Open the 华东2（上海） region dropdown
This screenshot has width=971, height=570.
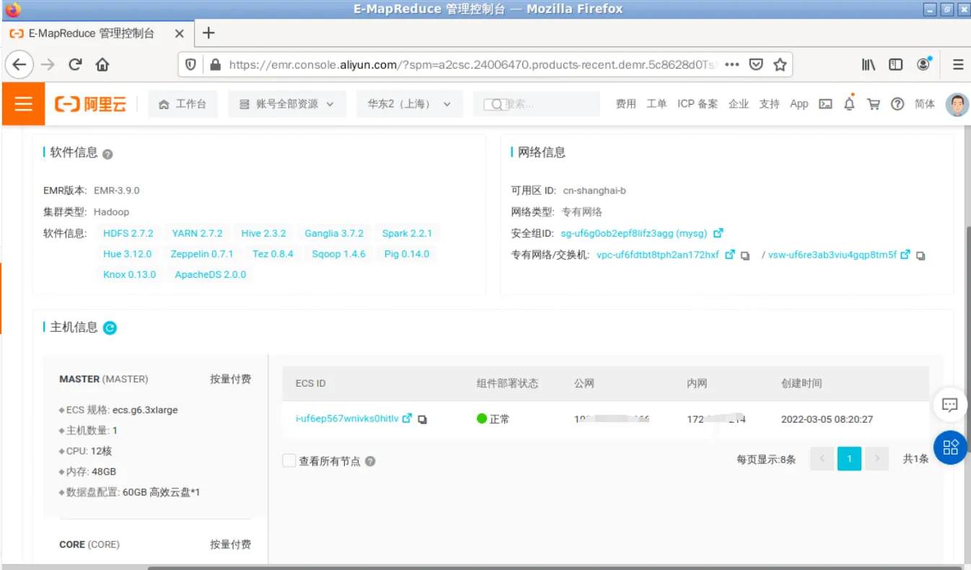[x=409, y=104]
